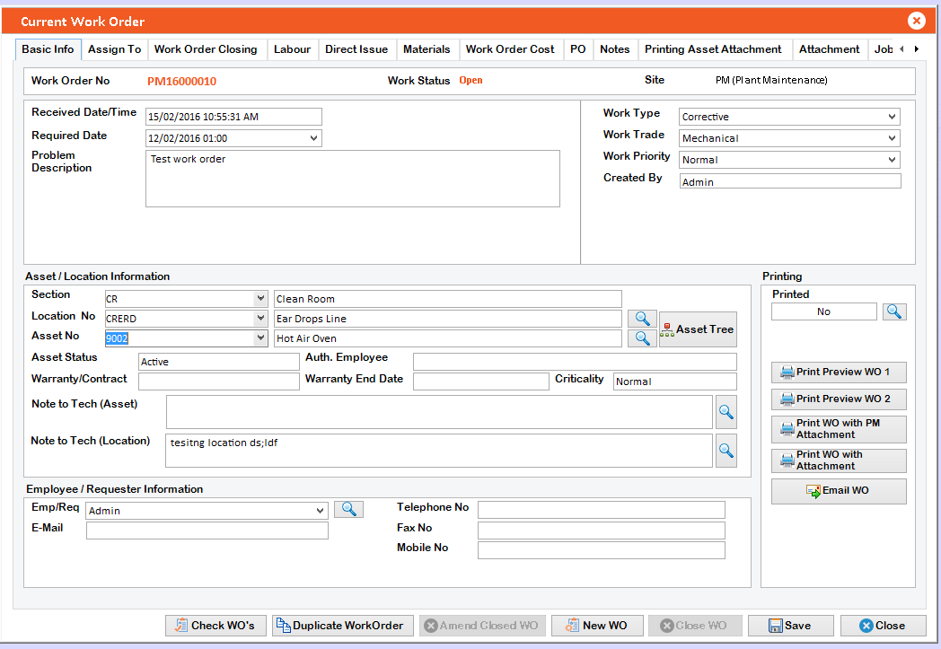This screenshot has height=649, width=941.
Task: Open the Section combo box
Action: click(x=260, y=299)
